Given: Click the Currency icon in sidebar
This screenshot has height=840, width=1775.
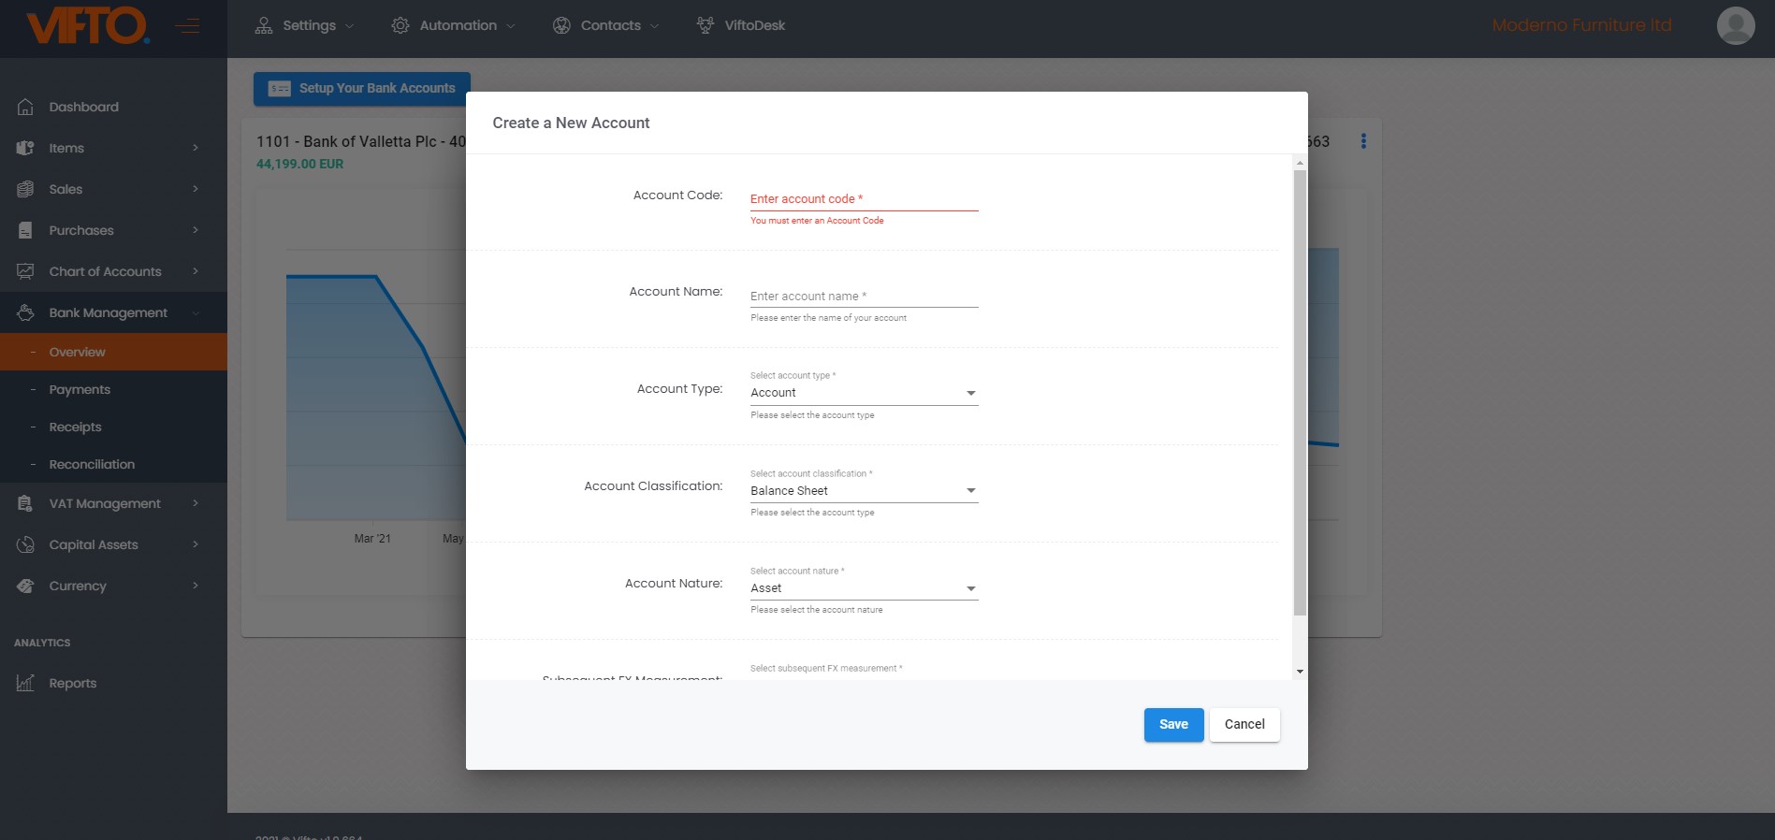Looking at the screenshot, I should click(25, 586).
